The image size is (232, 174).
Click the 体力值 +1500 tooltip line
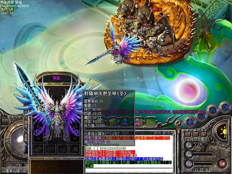95,126
